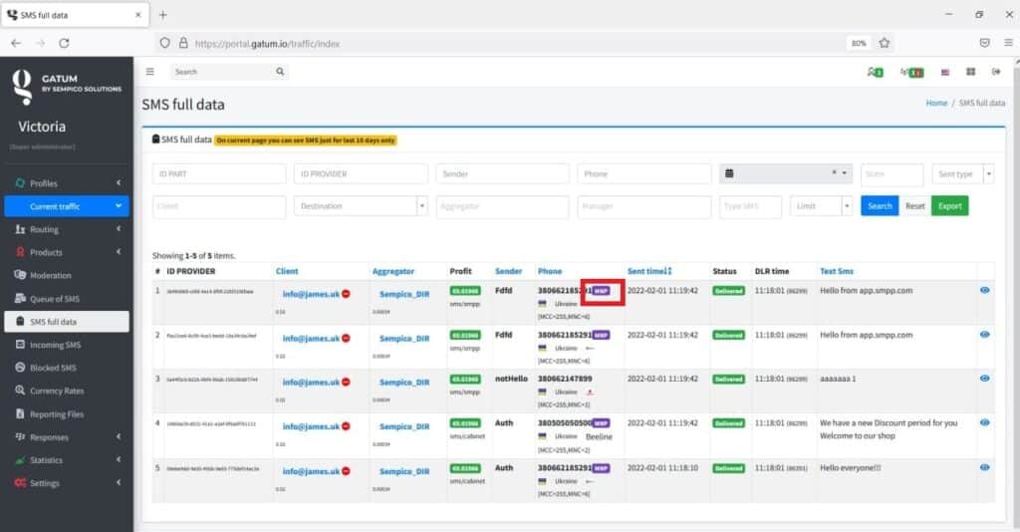Click the Delivered status badge in row 3
Image resolution: width=1020 pixels, height=532 pixels.
[x=728, y=380]
